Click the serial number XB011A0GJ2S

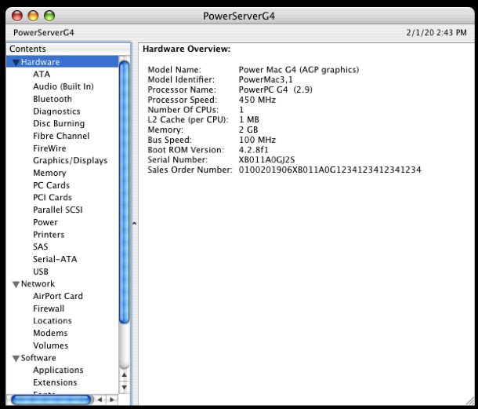click(x=266, y=159)
